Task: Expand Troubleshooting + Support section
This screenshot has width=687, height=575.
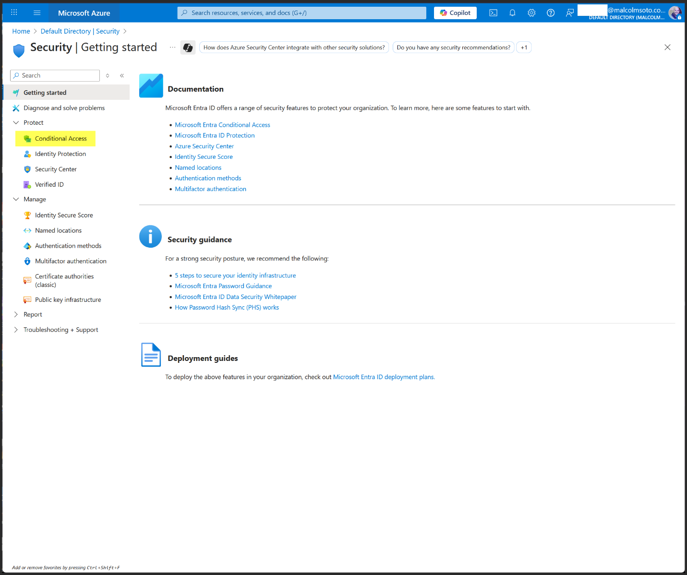Action: pos(16,330)
